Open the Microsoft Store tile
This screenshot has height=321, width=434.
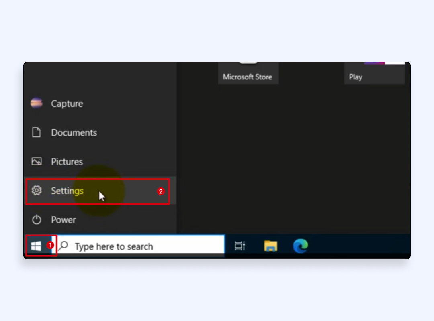click(248, 73)
